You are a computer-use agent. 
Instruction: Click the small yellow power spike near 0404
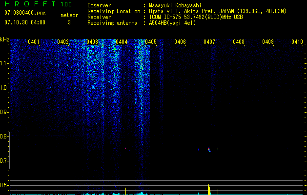coord(126,191)
